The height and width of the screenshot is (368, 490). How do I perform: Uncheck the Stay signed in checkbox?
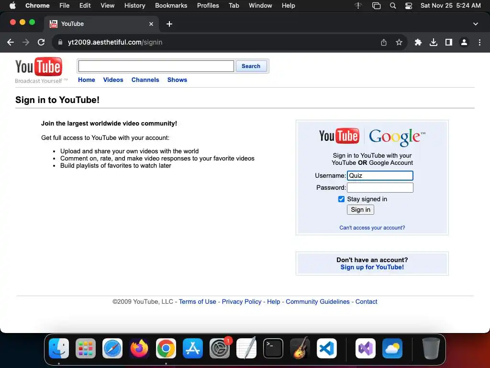coord(341,199)
